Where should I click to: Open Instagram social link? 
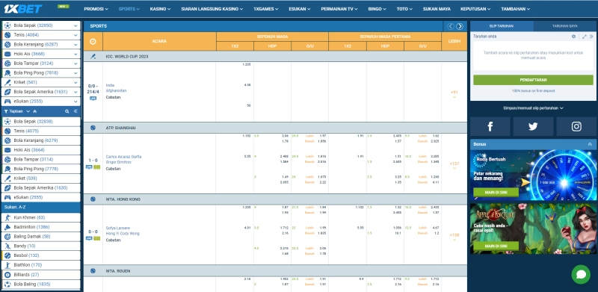[576, 126]
